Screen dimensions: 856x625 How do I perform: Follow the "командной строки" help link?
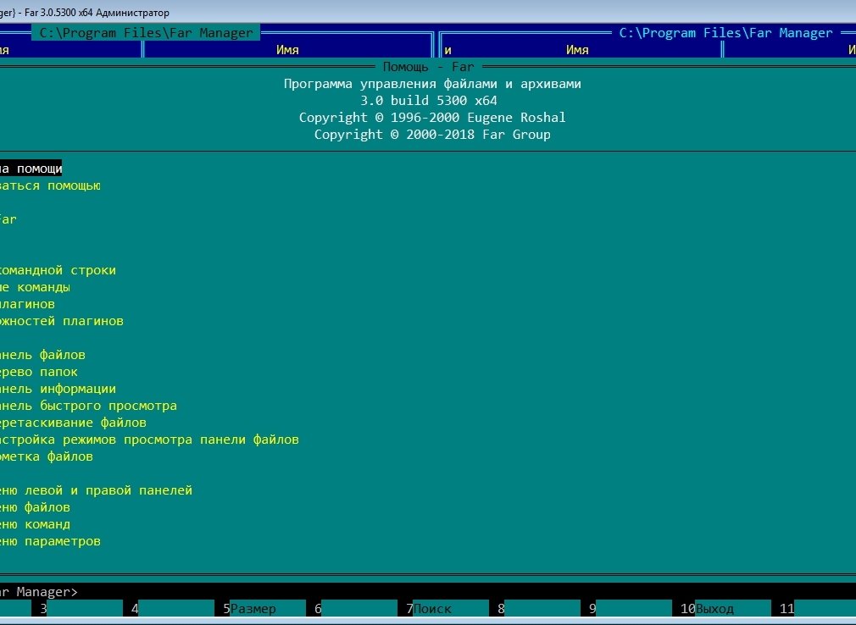click(x=58, y=270)
